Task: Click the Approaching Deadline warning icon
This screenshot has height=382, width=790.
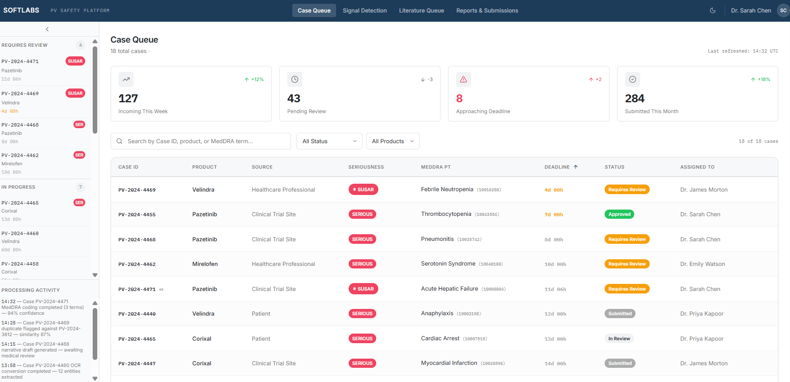Action: 463,79
